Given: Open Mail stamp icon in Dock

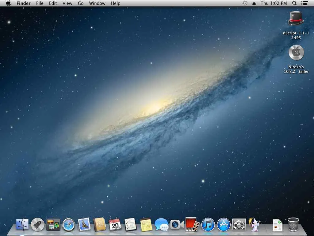Looking at the screenshot, I should [84, 224].
